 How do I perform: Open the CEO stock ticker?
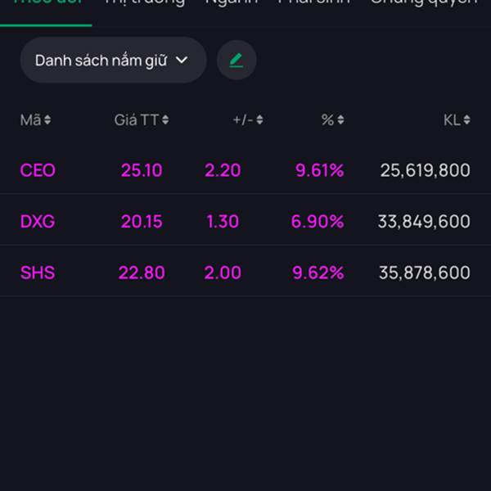tap(38, 170)
